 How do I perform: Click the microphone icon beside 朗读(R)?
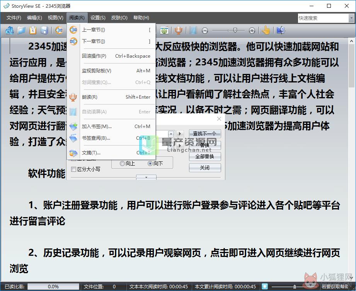[73, 97]
